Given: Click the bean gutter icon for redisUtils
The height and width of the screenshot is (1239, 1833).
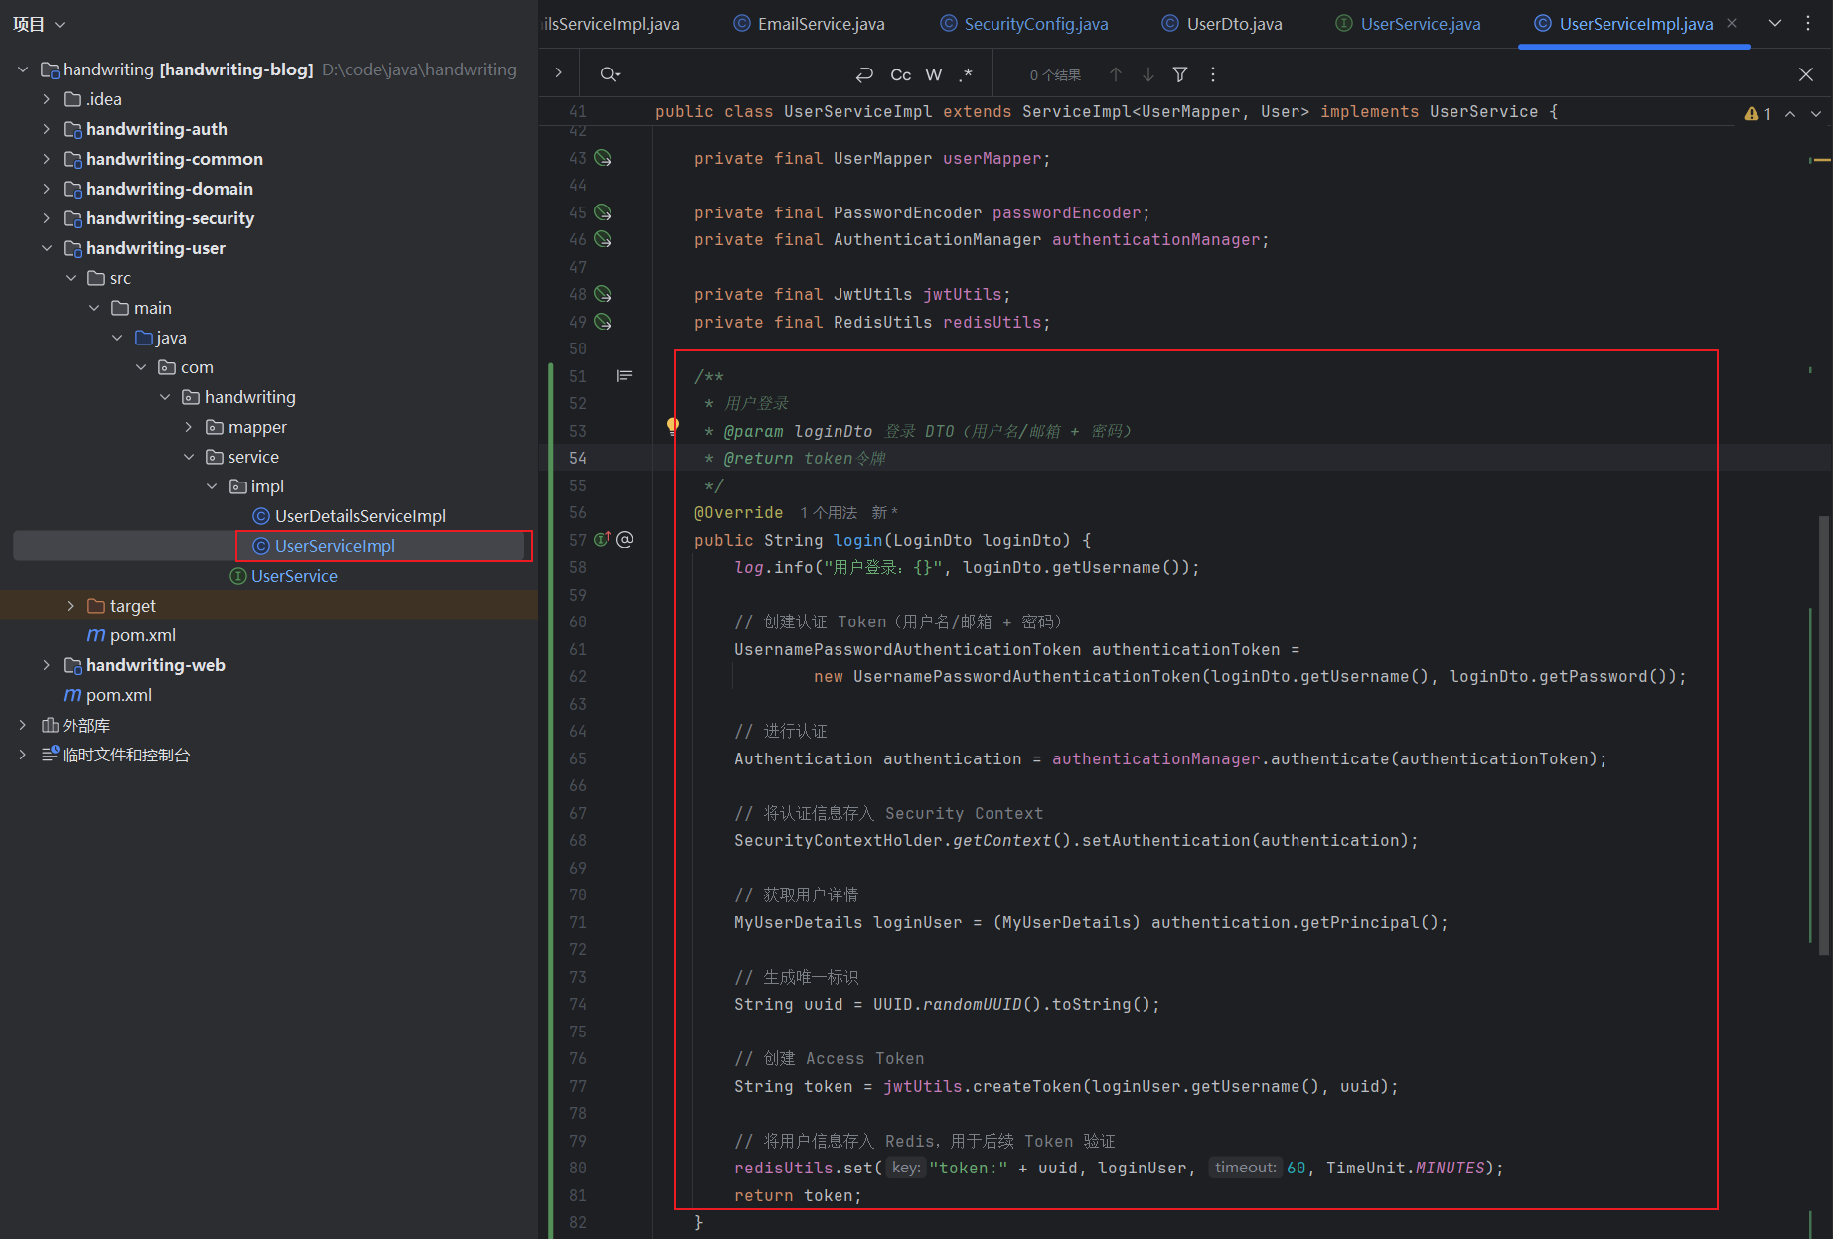Looking at the screenshot, I should tap(603, 322).
